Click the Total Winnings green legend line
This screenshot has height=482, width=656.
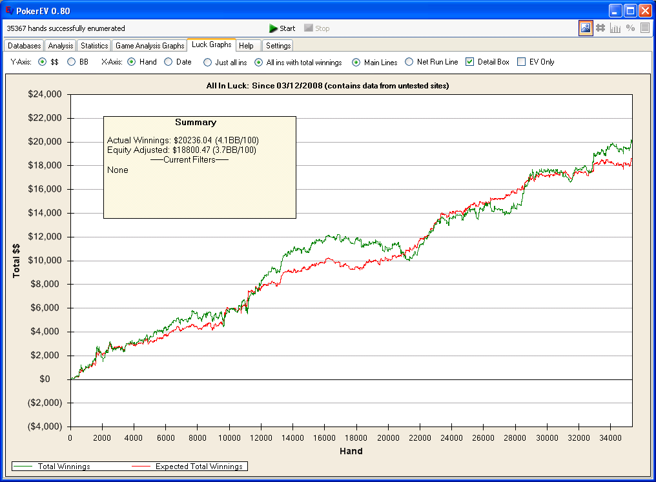pyautogui.click(x=23, y=466)
